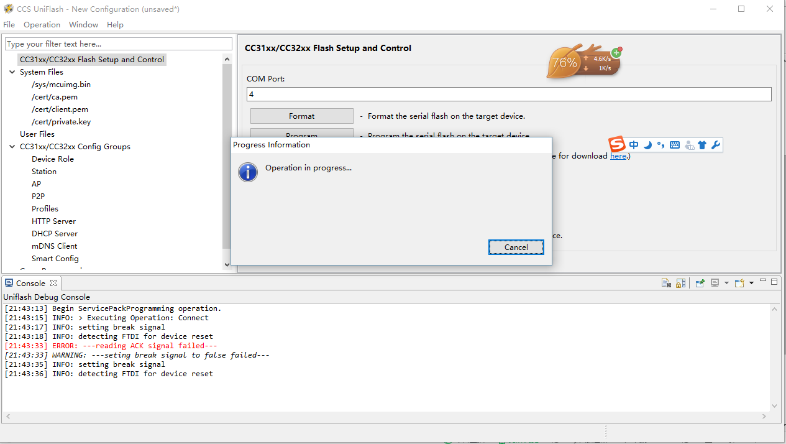
Task: Select /sys/mcuimg.bin file entry
Action: coord(61,85)
